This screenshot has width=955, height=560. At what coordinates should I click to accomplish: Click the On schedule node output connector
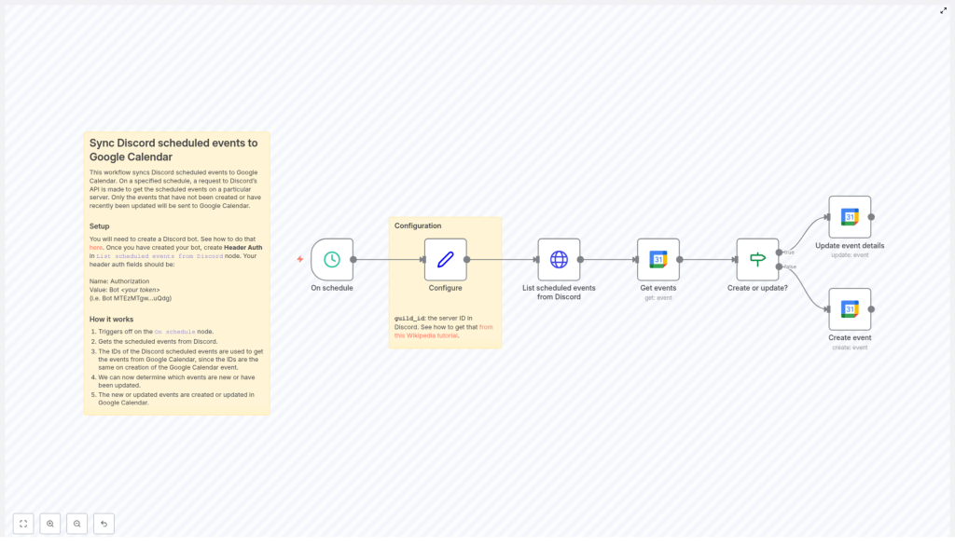click(353, 259)
